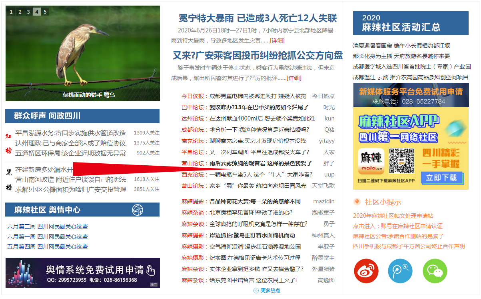This screenshot has height=299, width=481.
Task: Open 新媒体服务平台免费试用申请 banner
Action: point(411,95)
